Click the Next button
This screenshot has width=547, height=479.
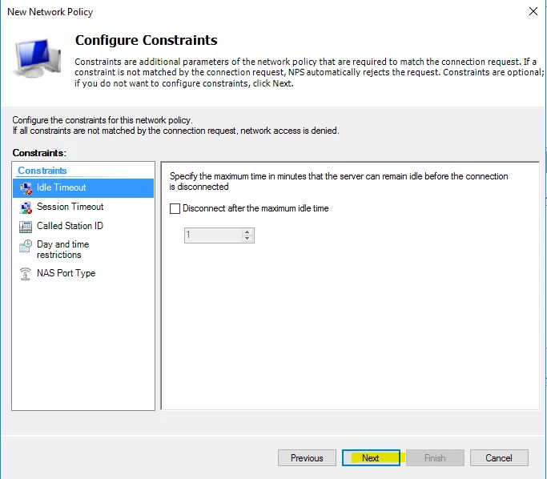pos(371,457)
